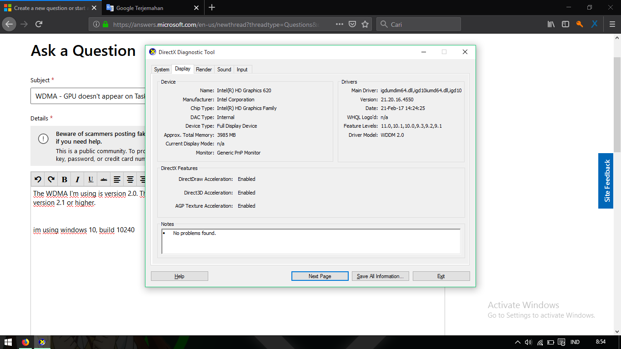
Task: Redo in the question editor toolbar
Action: (x=51, y=179)
